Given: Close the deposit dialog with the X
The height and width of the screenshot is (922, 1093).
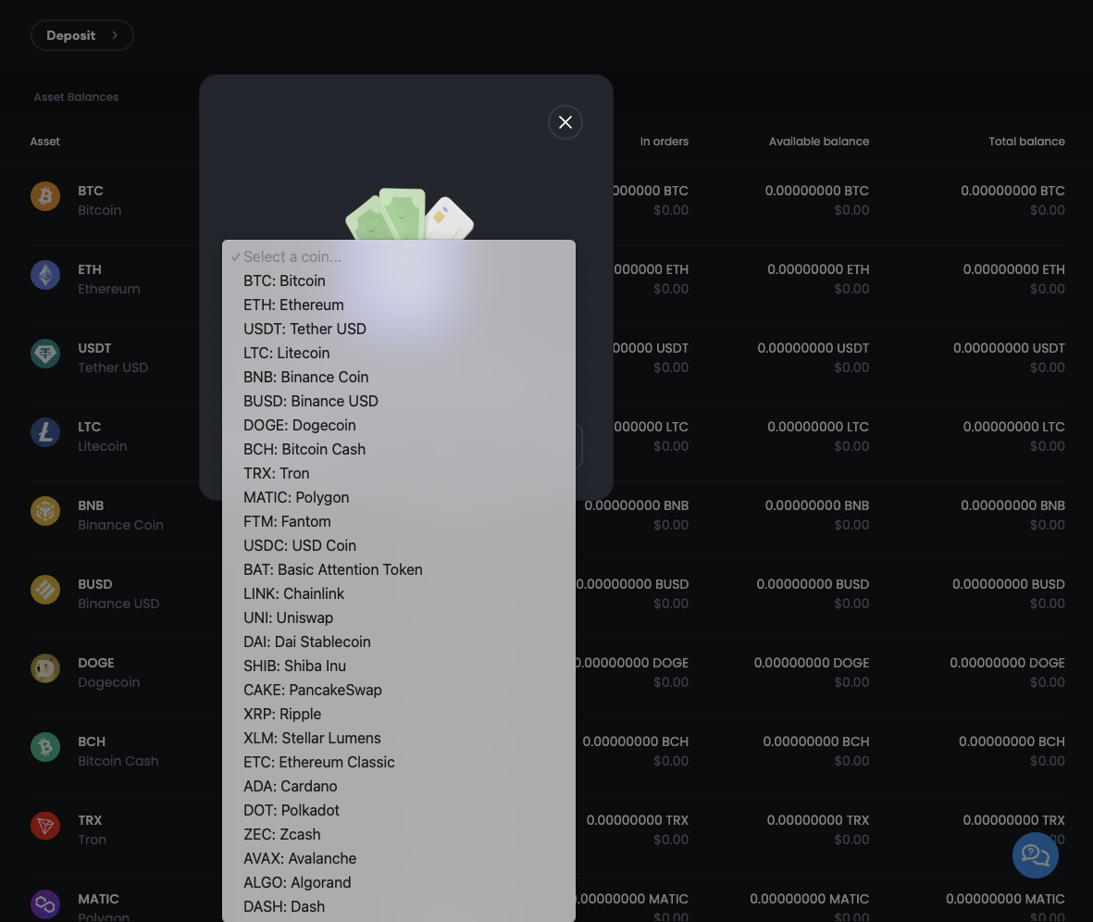Looking at the screenshot, I should click(565, 122).
